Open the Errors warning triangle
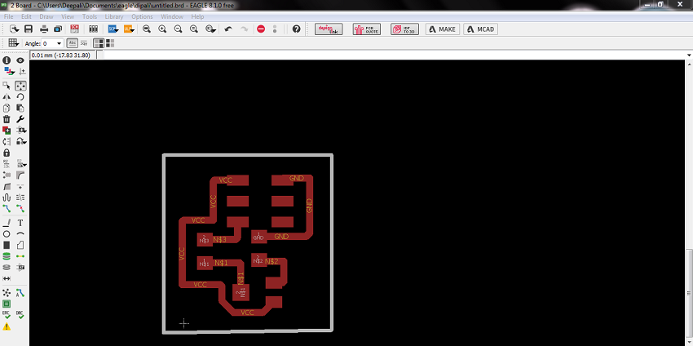The height and width of the screenshot is (346, 693). tap(7, 326)
